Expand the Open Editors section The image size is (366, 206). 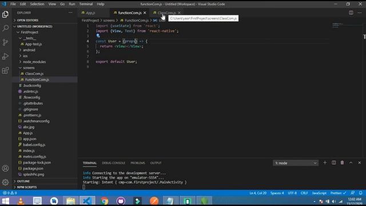[27, 21]
